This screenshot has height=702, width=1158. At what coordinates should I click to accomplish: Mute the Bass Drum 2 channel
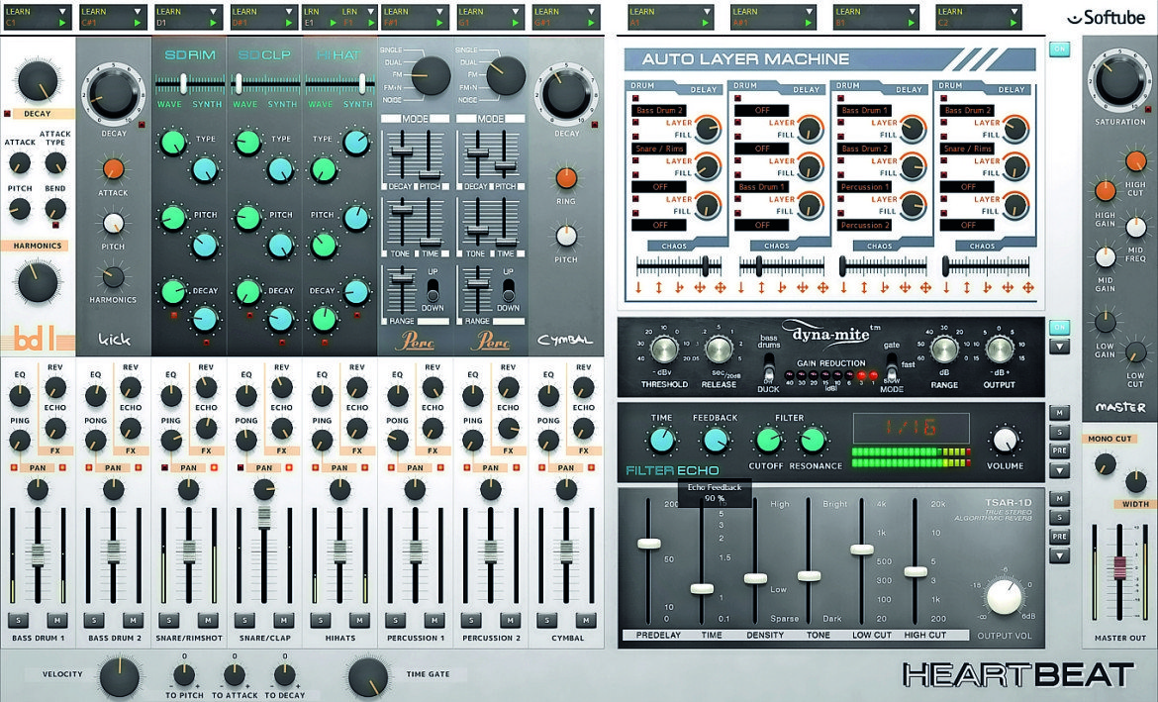point(133,619)
